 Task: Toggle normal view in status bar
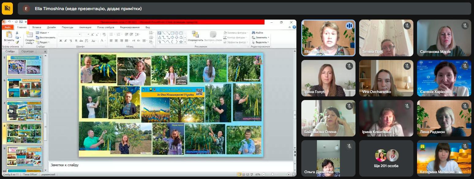coord(240,174)
